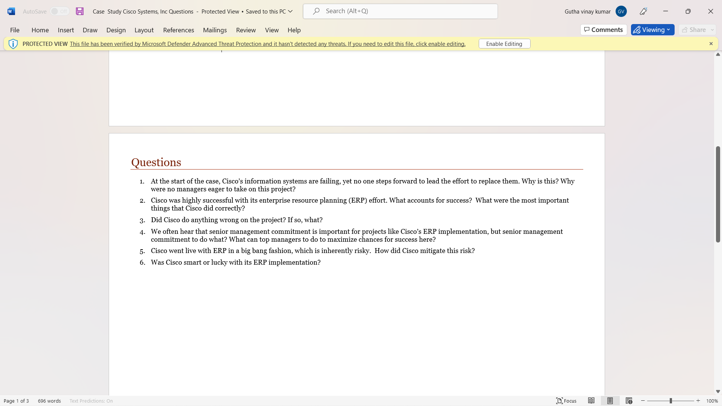Expand the file path dropdown in titlebar
Screen dimensions: 722x406
point(291,11)
